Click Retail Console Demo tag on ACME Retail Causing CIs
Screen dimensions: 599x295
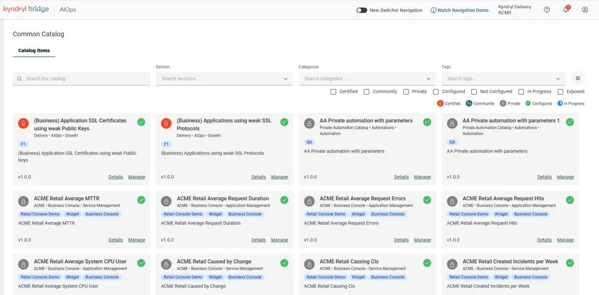click(x=326, y=277)
